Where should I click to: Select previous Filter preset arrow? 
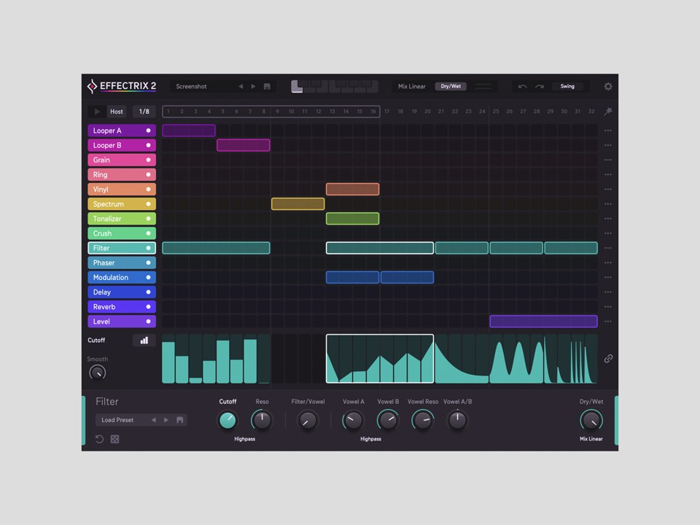click(154, 420)
